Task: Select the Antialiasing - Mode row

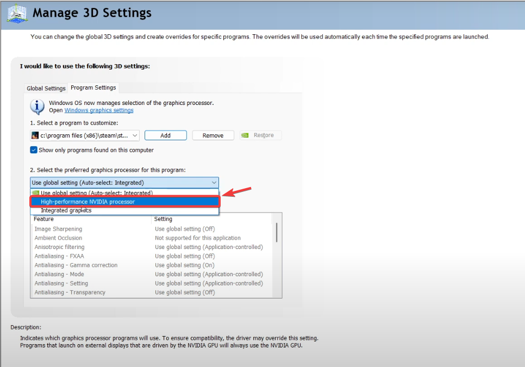Action: [x=151, y=274]
